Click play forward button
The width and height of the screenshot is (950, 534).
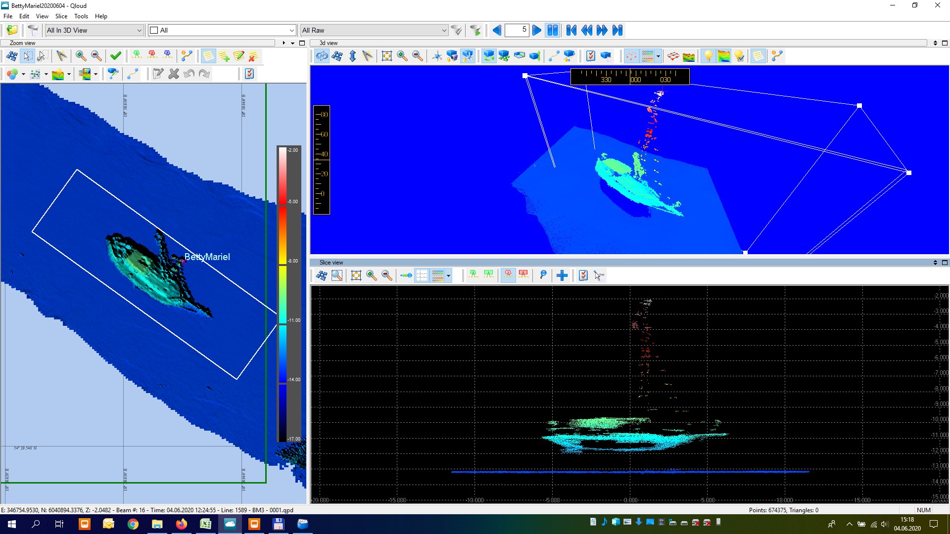pyautogui.click(x=536, y=30)
